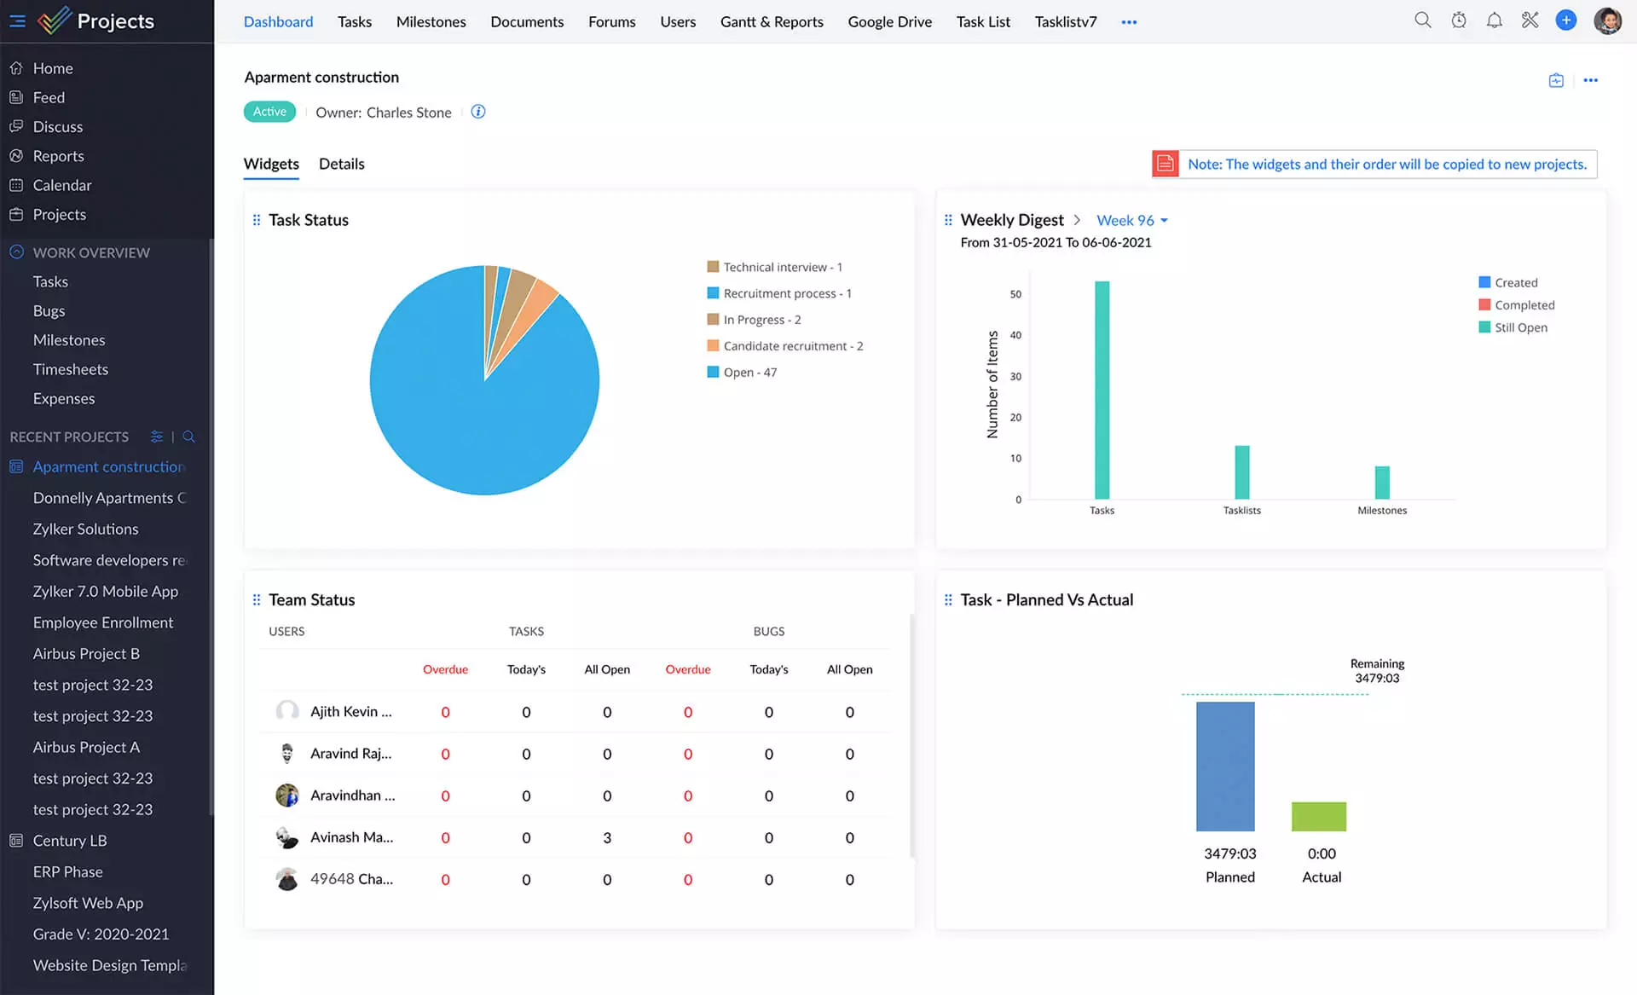Open the Zylker Solutions project
The height and width of the screenshot is (995, 1637).
click(85, 529)
